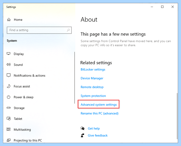181x146 pixels.
Task: Open the Sound settings page
Action: tap(18, 65)
